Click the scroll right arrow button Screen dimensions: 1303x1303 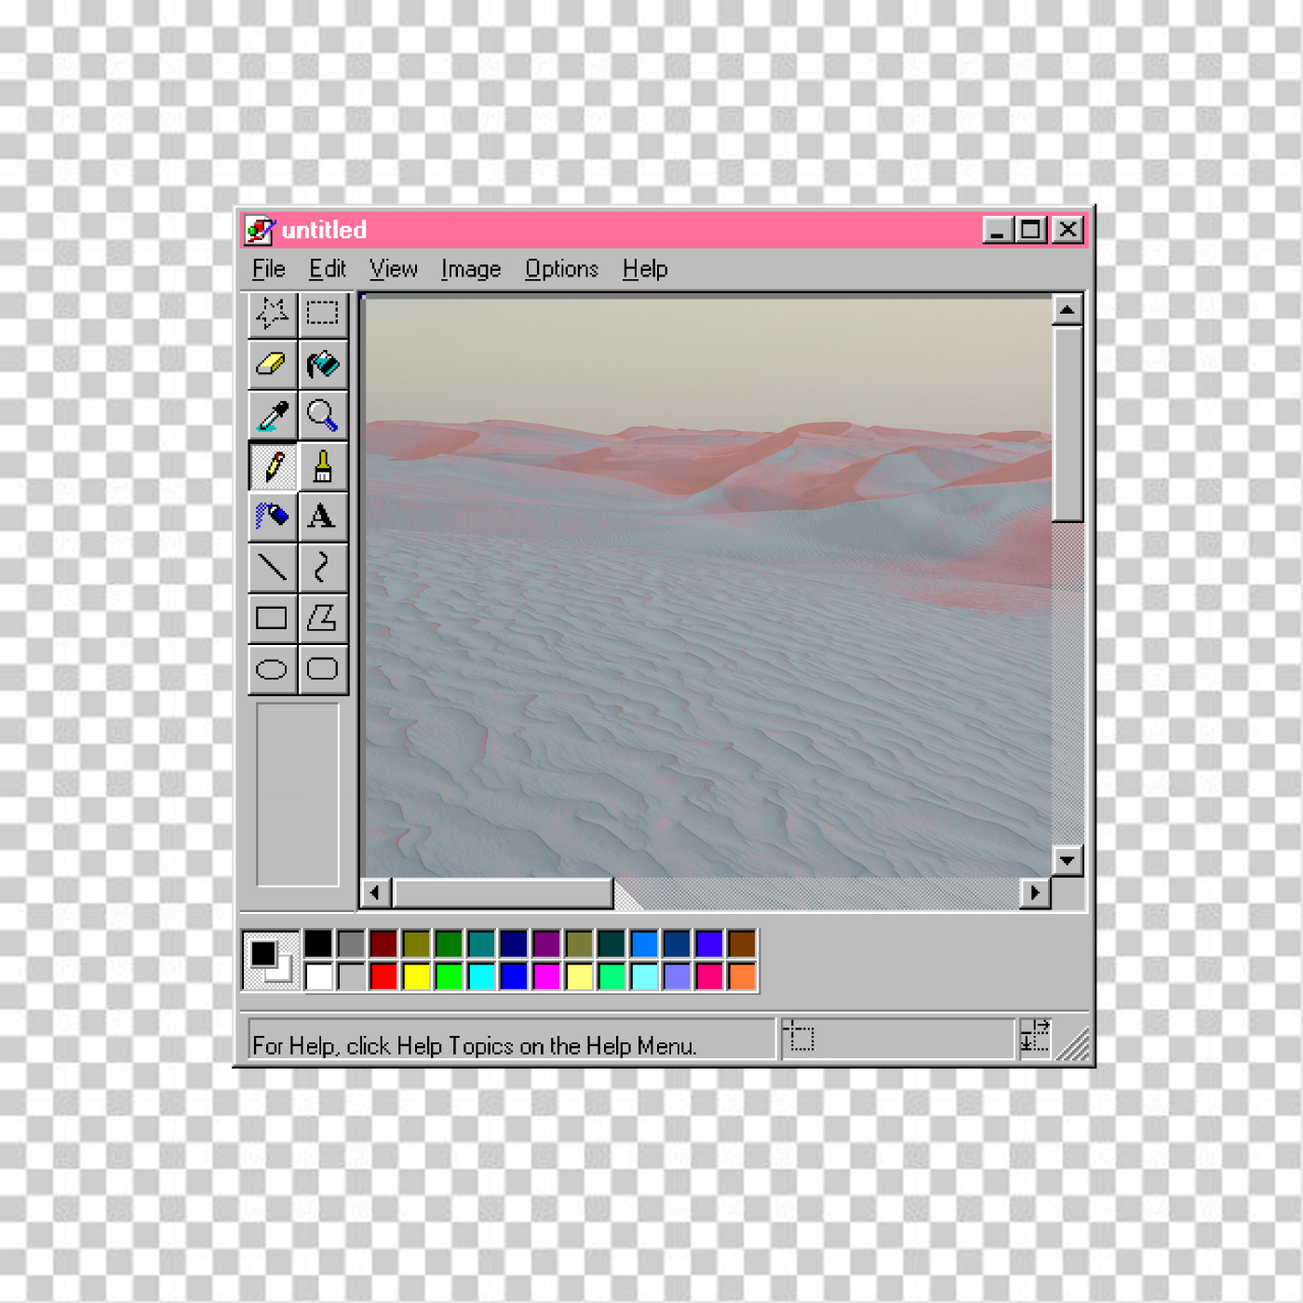[x=1035, y=893]
